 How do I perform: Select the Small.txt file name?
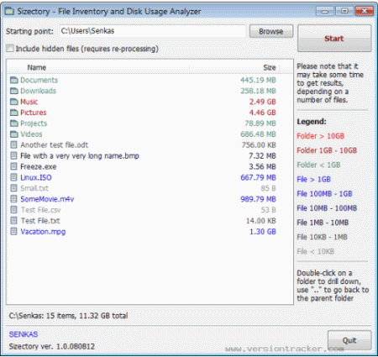click(x=34, y=188)
